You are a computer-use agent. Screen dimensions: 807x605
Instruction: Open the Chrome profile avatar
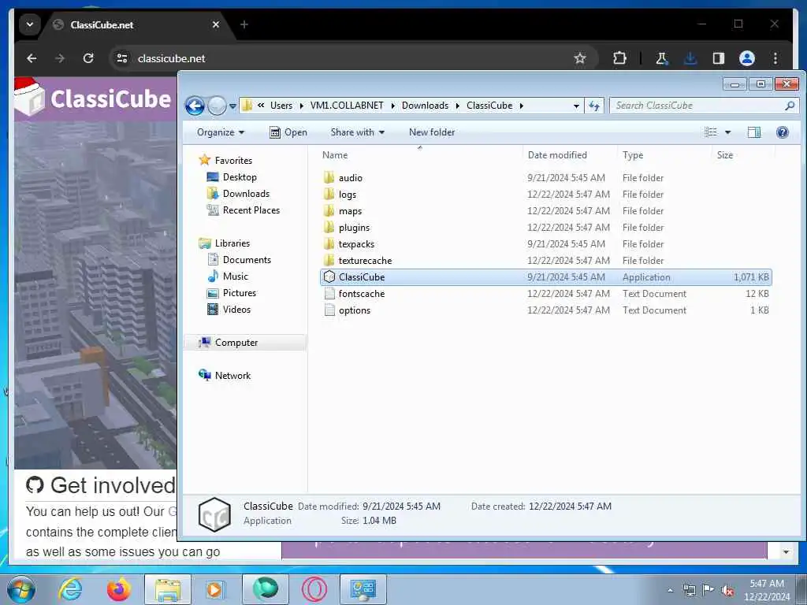747,58
